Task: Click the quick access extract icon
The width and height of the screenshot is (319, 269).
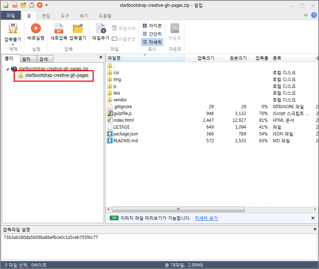Action: pyautogui.click(x=32, y=5)
